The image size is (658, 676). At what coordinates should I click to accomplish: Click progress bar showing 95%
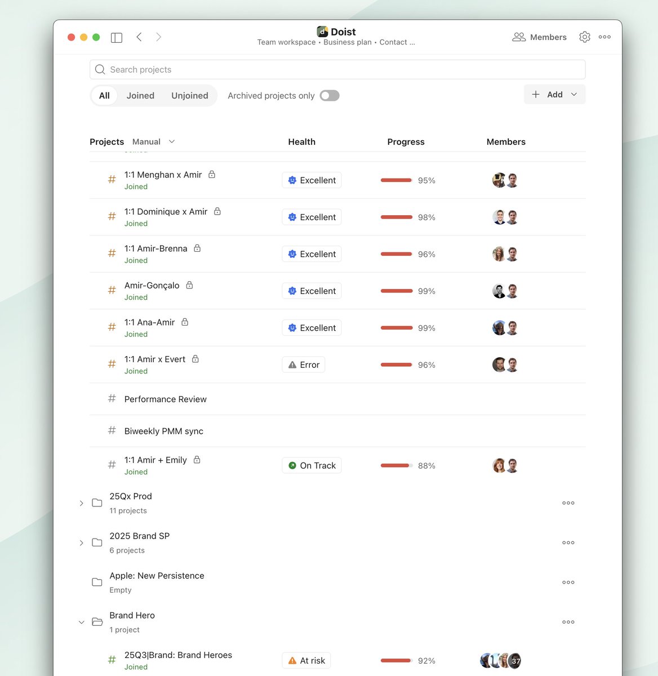(397, 180)
